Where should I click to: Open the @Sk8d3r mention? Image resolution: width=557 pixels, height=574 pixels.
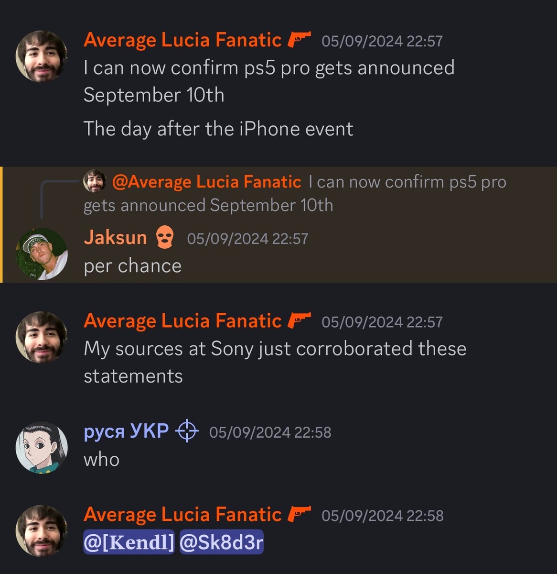point(222,542)
